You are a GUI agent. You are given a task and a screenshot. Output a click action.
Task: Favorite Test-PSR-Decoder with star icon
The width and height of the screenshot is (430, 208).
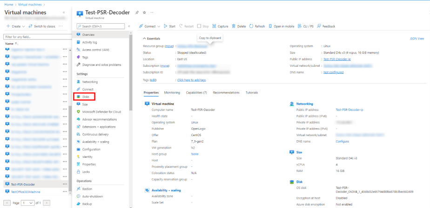coord(145,13)
